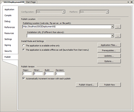Screen dimensions: 134x112
Task: Click the Minor version field
Action: click(38, 73)
